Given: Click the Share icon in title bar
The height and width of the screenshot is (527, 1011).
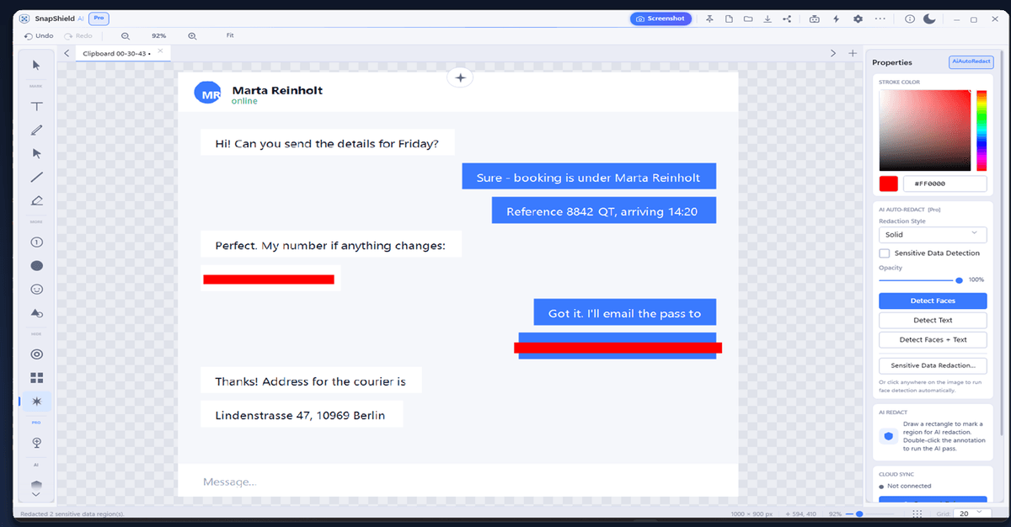Looking at the screenshot, I should (x=788, y=19).
